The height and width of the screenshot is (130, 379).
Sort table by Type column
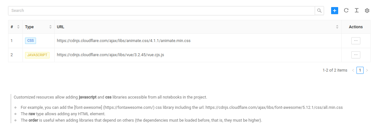click(x=50, y=27)
